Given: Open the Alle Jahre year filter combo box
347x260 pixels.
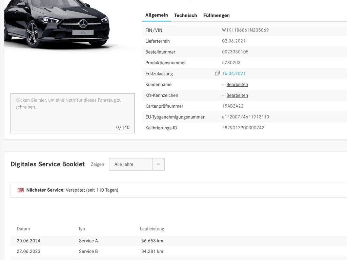Looking at the screenshot, I should coord(130,164).
